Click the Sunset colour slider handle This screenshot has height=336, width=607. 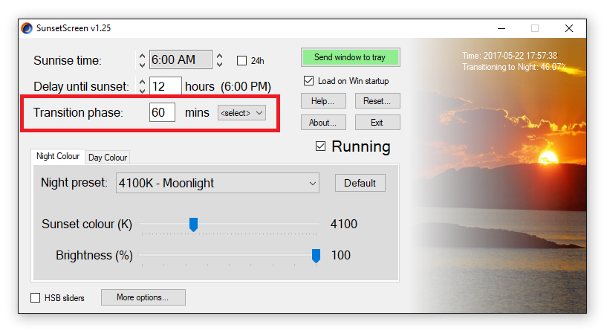pos(193,224)
